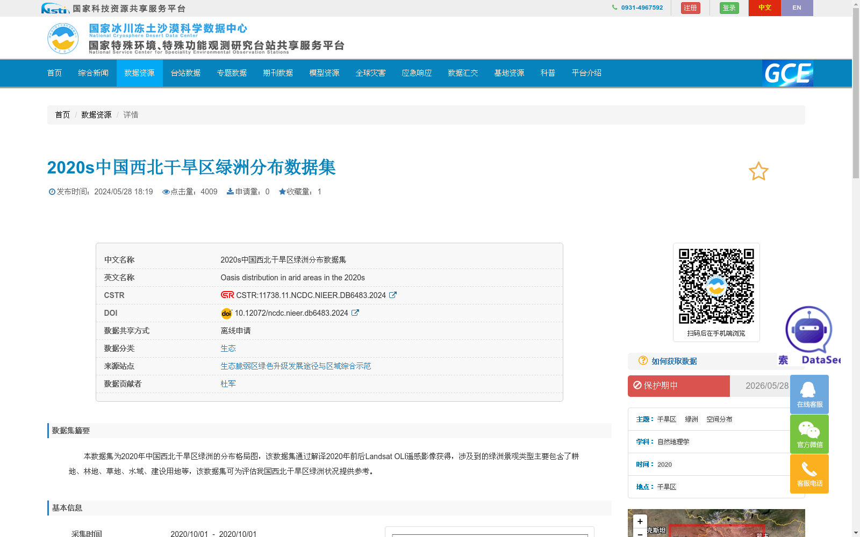860x537 pixels.
Task: Open the CSTR external link icon
Action: tap(393, 295)
